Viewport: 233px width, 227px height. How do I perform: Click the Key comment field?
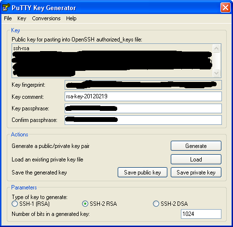coord(143,96)
